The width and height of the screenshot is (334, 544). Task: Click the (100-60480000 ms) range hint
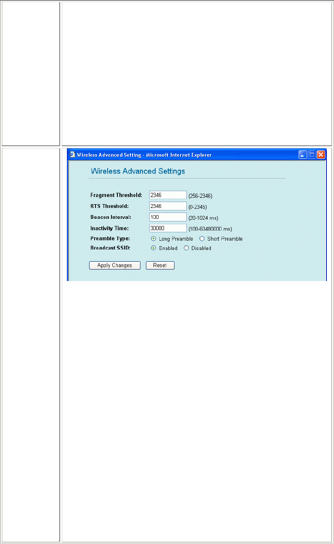pyautogui.click(x=210, y=229)
